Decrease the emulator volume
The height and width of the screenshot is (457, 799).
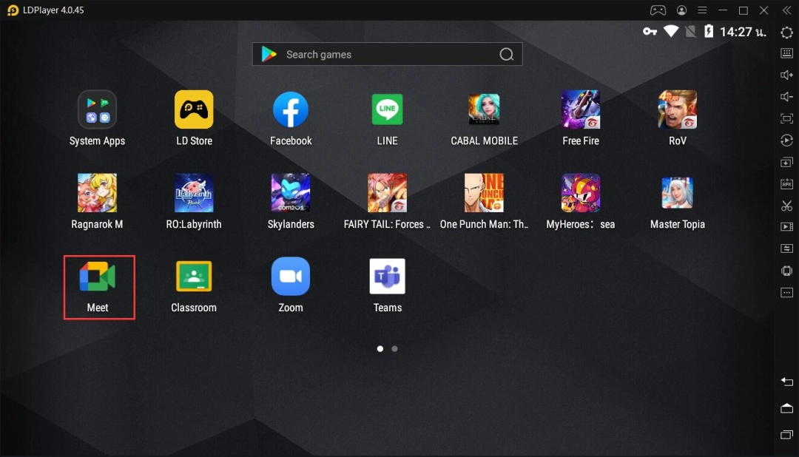pyautogui.click(x=786, y=96)
